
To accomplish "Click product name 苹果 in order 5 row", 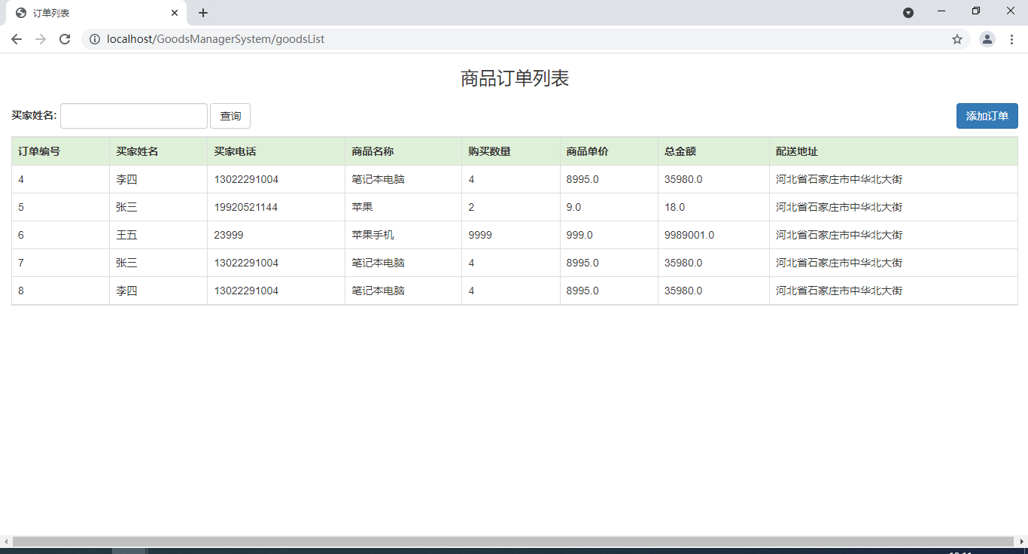I will pos(362,207).
